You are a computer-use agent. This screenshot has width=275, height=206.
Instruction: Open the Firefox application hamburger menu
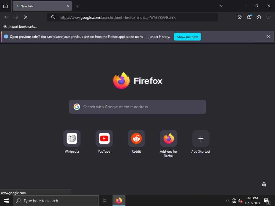click(269, 17)
